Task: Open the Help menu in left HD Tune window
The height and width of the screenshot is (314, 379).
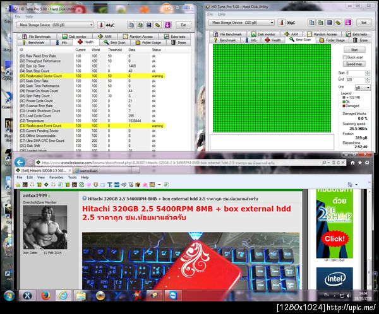Action: [29, 16]
